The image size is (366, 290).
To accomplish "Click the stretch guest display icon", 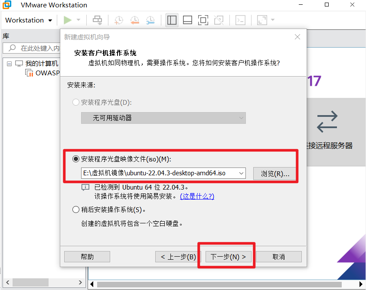I will (262, 20).
